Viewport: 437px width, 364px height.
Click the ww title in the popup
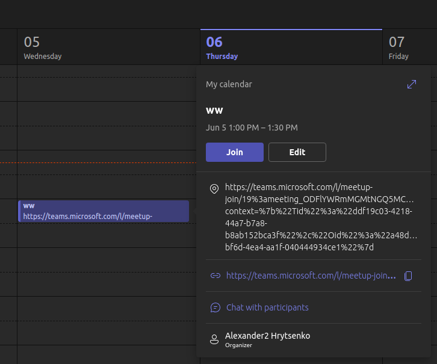pos(214,111)
